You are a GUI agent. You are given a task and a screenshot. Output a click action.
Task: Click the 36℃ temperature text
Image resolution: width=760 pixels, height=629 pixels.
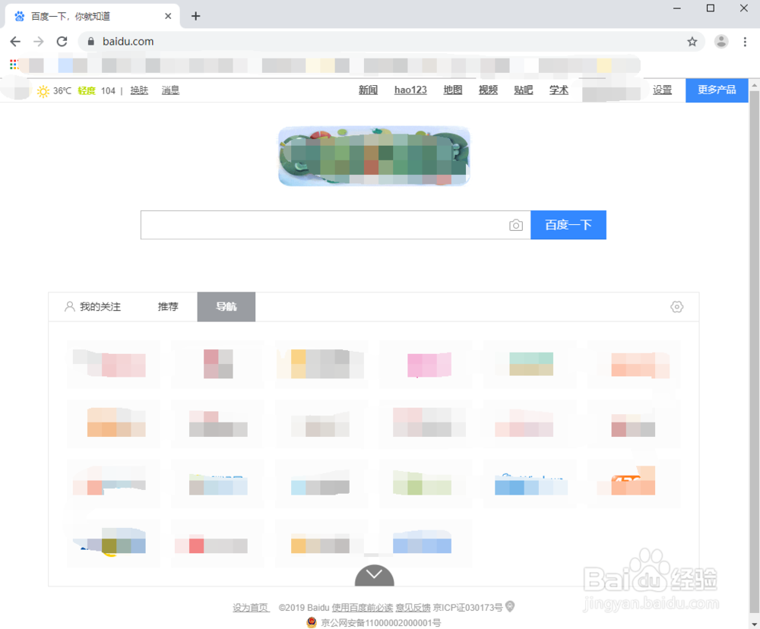pyautogui.click(x=62, y=91)
